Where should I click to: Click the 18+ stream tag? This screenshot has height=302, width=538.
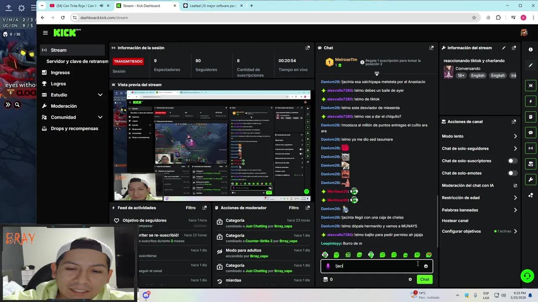point(461,75)
